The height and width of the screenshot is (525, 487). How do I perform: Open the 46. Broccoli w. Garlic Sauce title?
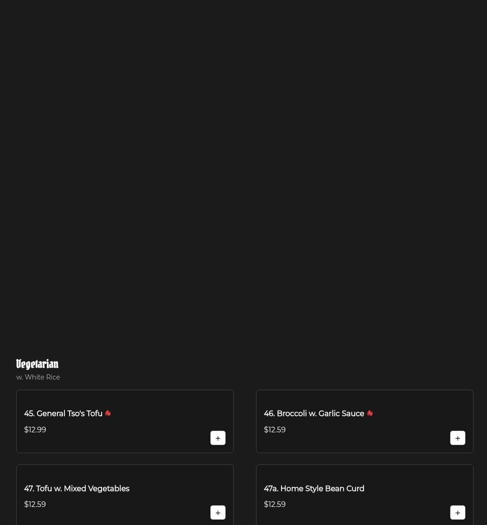(314, 413)
